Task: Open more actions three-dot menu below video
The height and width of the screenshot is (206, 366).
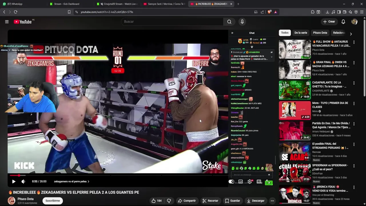Action: (x=272, y=201)
